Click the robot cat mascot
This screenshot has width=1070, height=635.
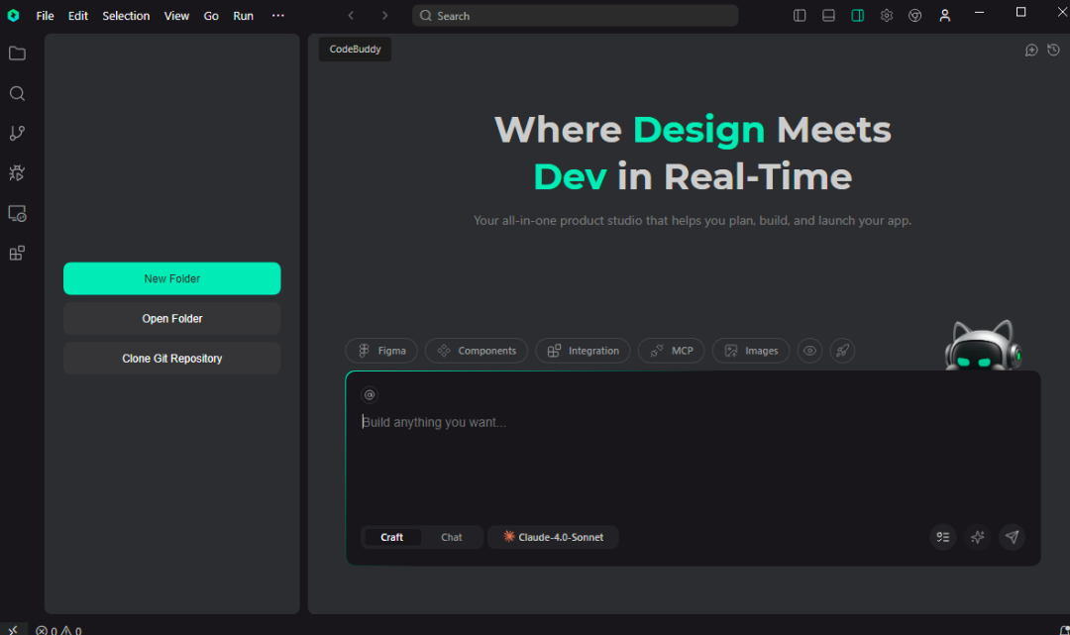(x=983, y=346)
